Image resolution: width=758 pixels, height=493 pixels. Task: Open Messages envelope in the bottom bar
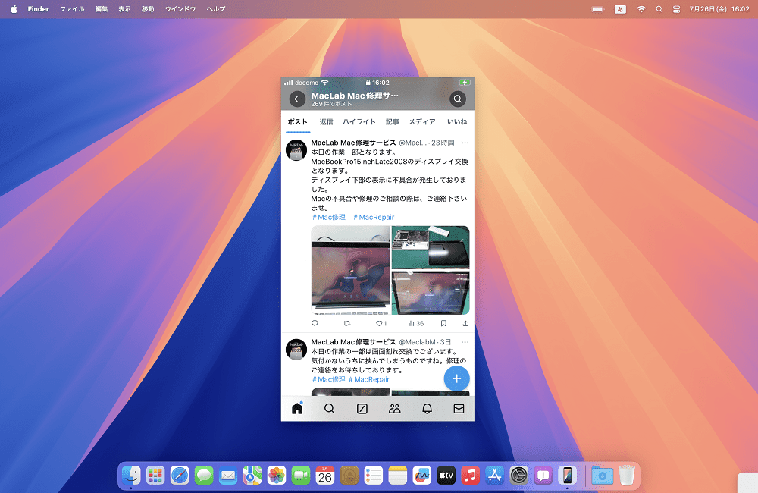point(459,408)
